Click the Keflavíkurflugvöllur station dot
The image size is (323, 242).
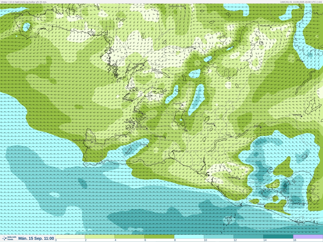pyautogui.click(x=92, y=142)
